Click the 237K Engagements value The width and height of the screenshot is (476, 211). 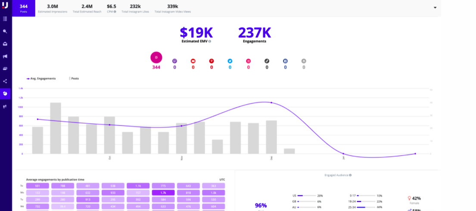(x=255, y=33)
